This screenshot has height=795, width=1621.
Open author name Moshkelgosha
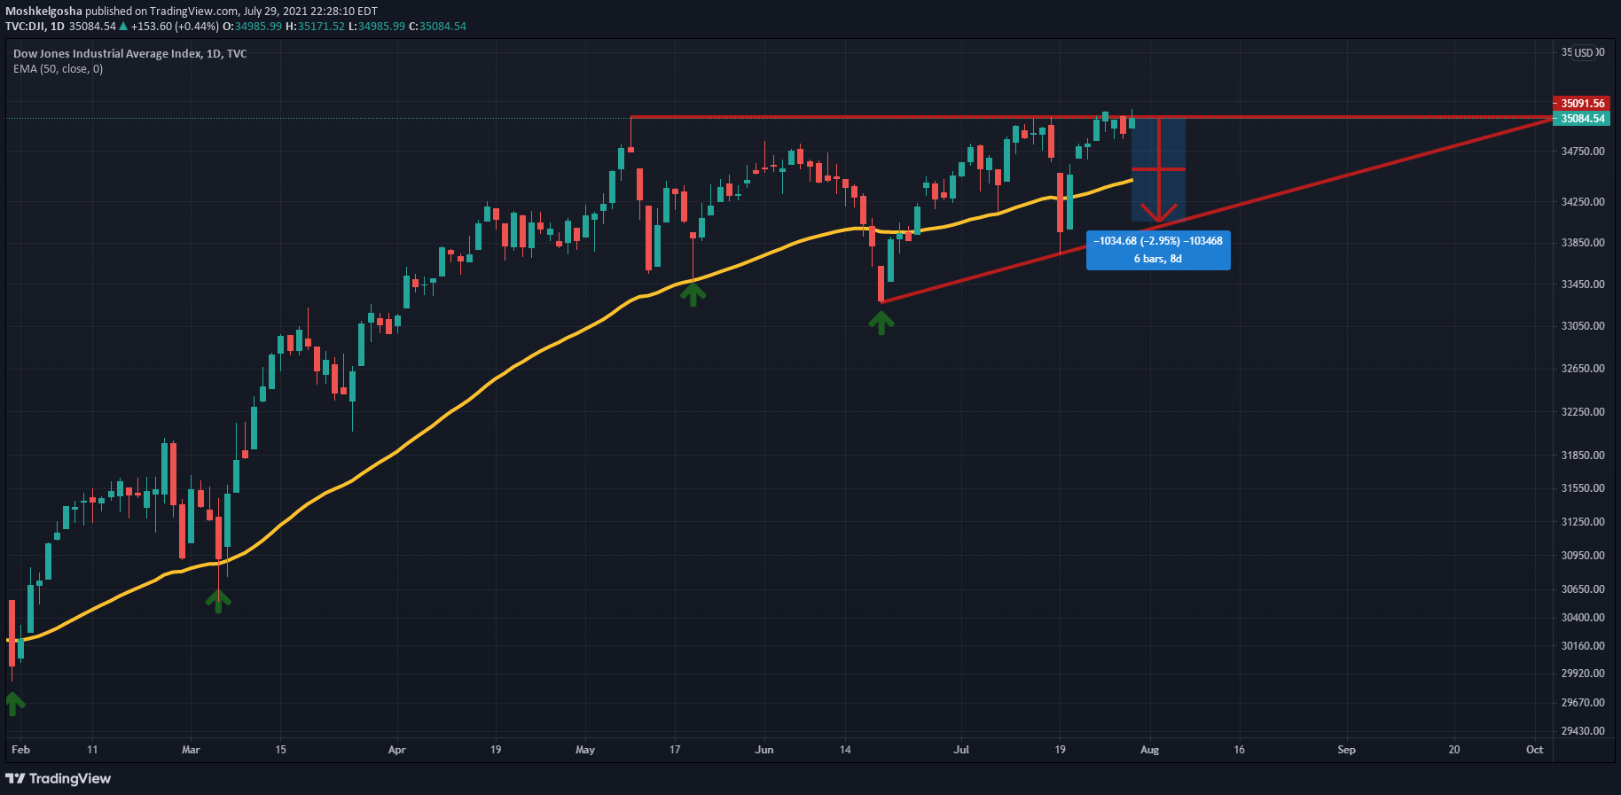click(43, 12)
